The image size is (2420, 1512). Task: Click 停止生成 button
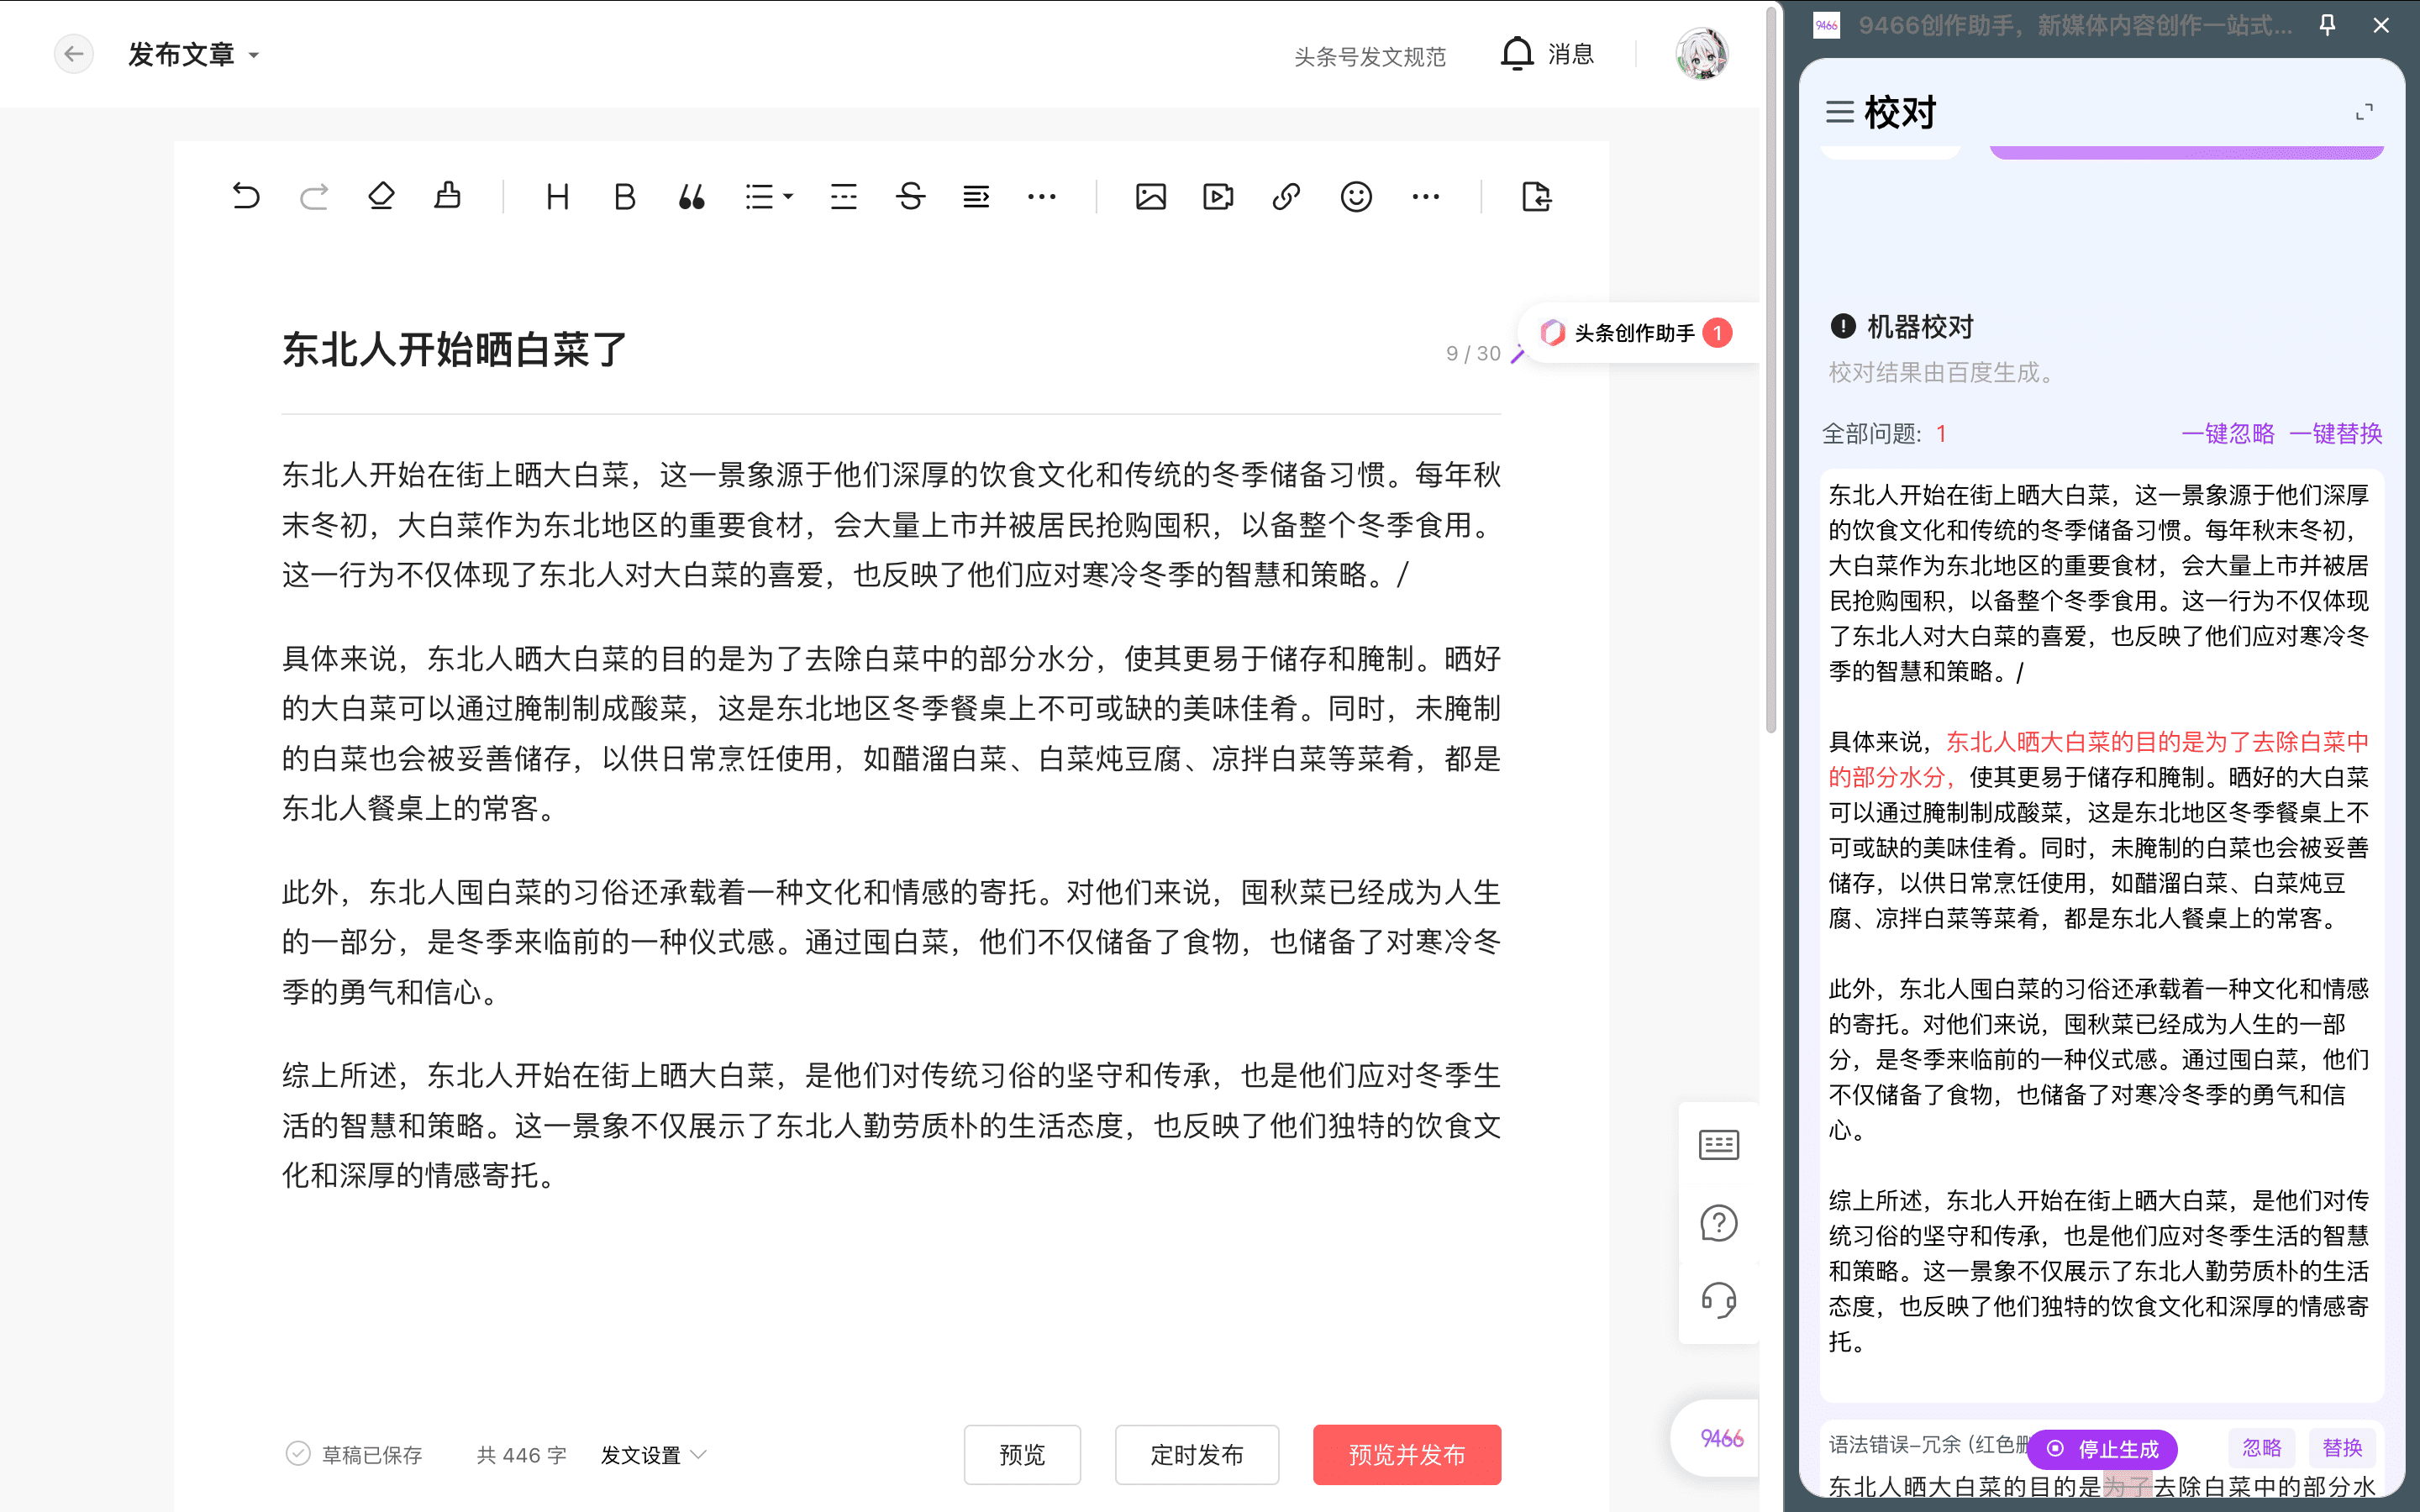(x=2103, y=1448)
